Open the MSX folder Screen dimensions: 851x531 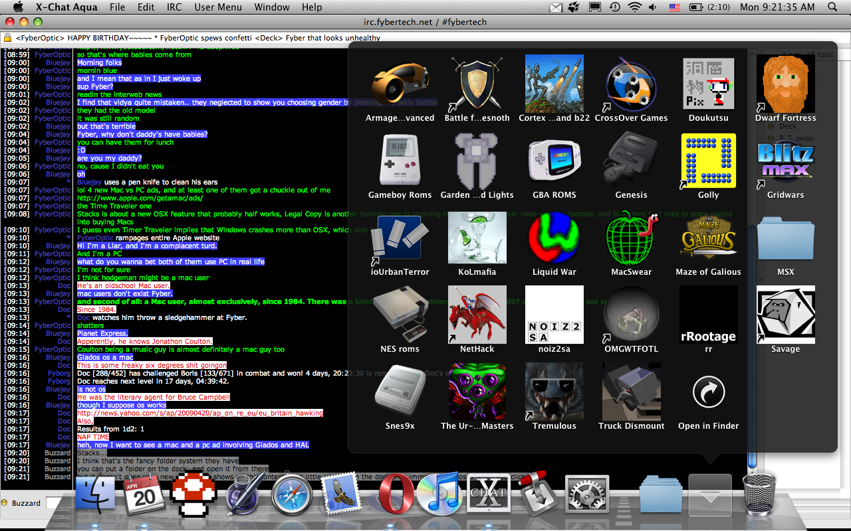(786, 238)
